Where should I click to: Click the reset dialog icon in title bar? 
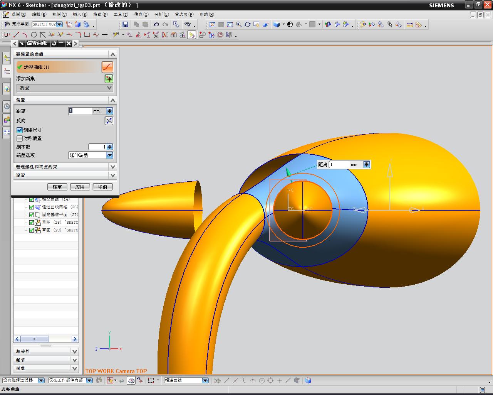coord(54,44)
